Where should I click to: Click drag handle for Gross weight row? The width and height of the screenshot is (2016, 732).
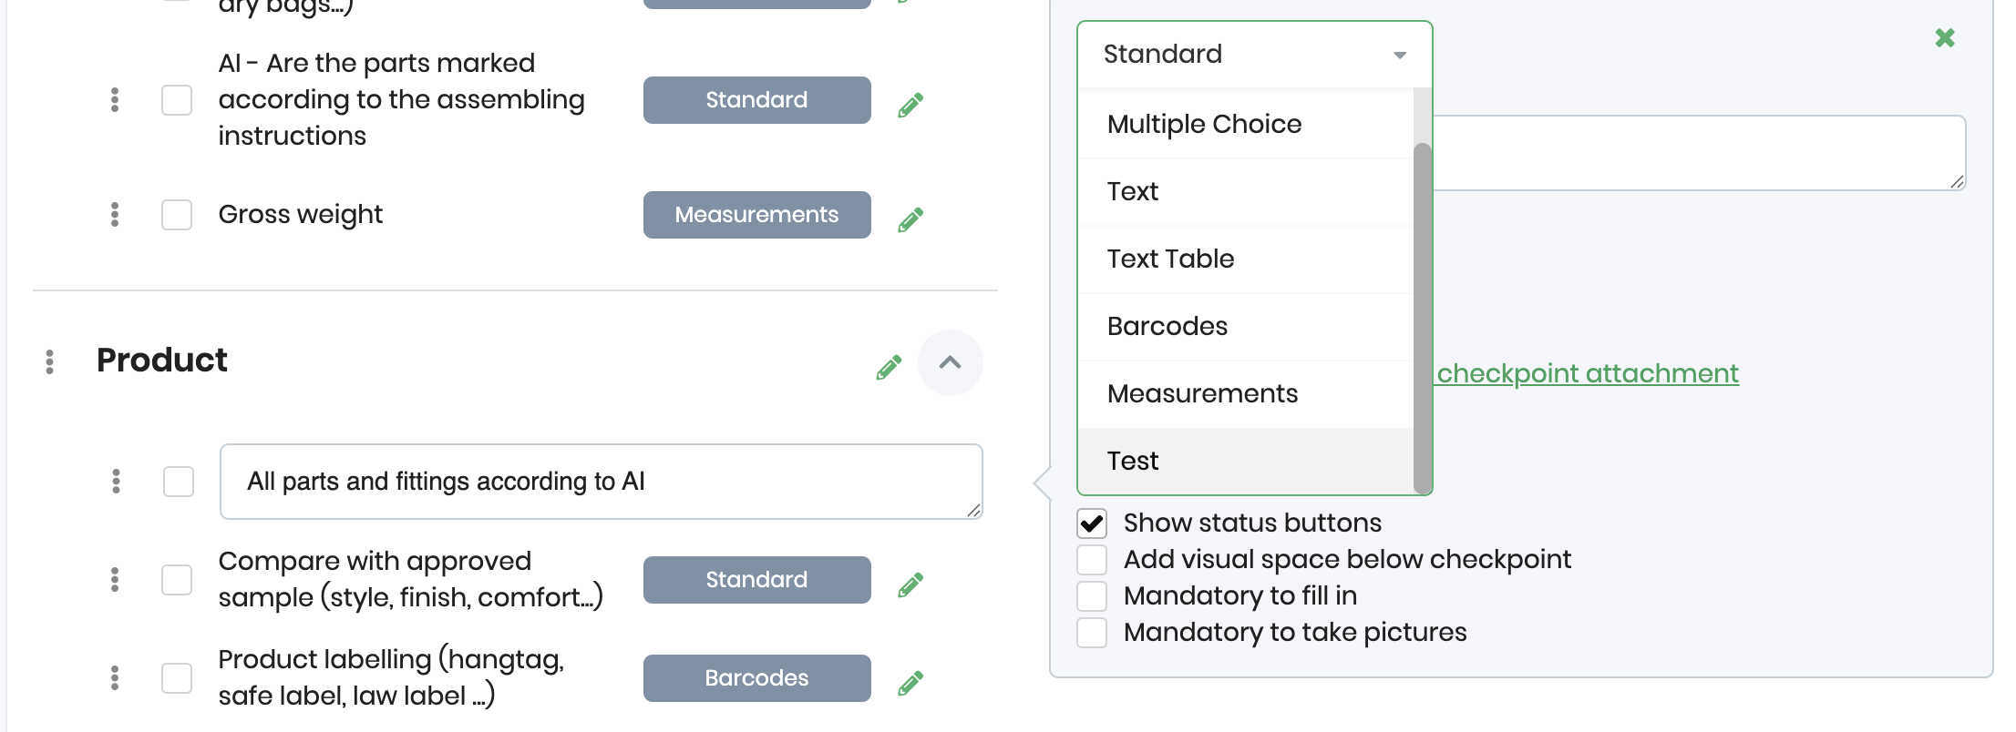[x=115, y=215]
